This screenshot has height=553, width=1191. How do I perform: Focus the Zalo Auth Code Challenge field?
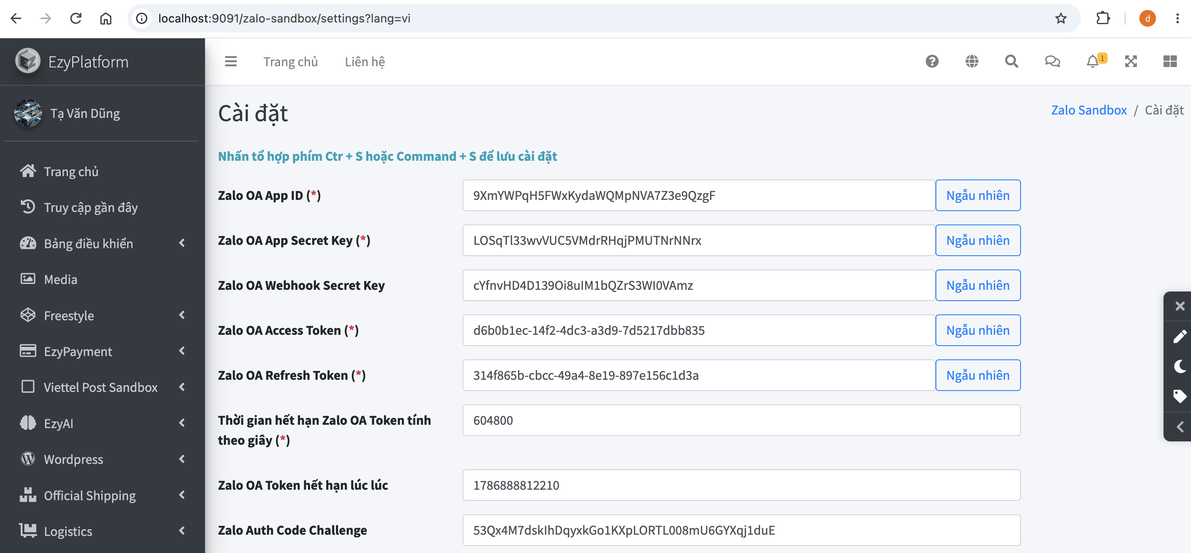click(x=742, y=530)
